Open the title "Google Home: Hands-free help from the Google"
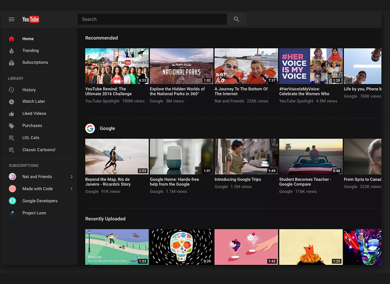390x284 pixels. coord(174,182)
